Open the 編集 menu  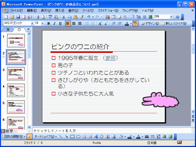[32, 11]
